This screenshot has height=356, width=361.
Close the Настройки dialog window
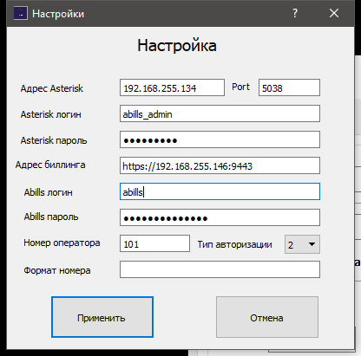[x=334, y=13]
